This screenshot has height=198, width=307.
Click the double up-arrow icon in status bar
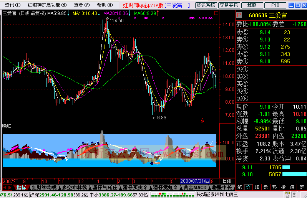point(294,195)
